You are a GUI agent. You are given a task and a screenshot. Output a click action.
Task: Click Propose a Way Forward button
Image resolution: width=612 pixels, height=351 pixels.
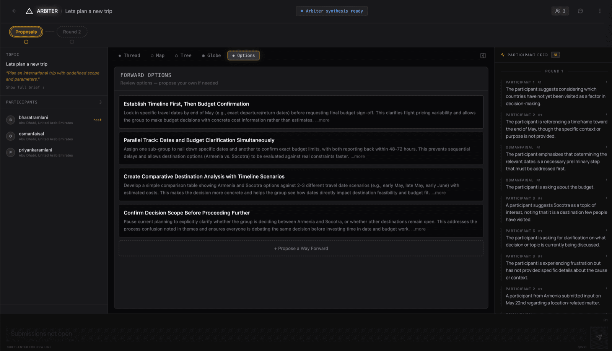[301, 249]
